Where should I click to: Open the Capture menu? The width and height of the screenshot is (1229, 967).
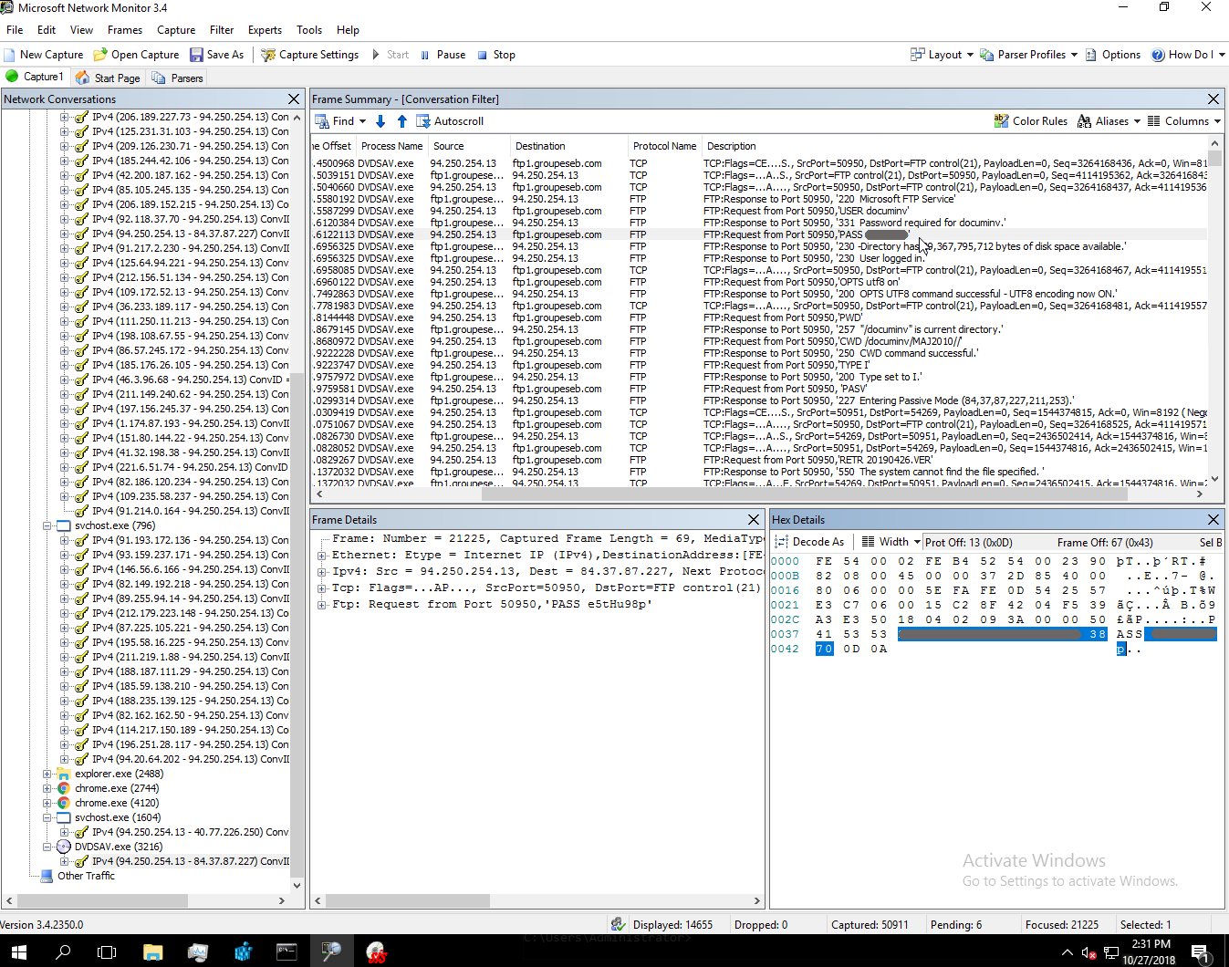click(x=176, y=30)
